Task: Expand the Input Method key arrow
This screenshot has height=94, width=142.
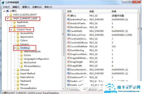Action: click(x=15, y=73)
